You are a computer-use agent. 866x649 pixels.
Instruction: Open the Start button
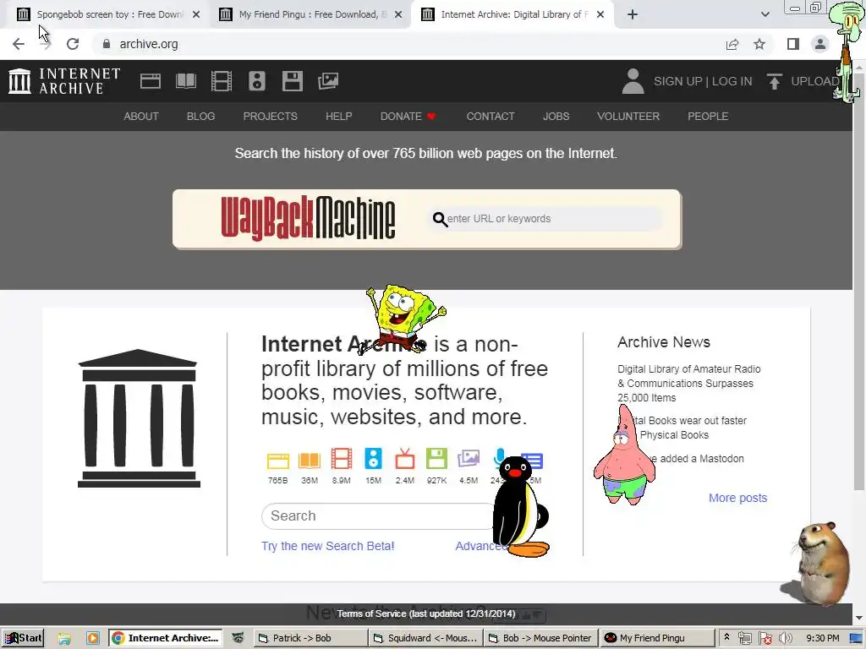(23, 638)
